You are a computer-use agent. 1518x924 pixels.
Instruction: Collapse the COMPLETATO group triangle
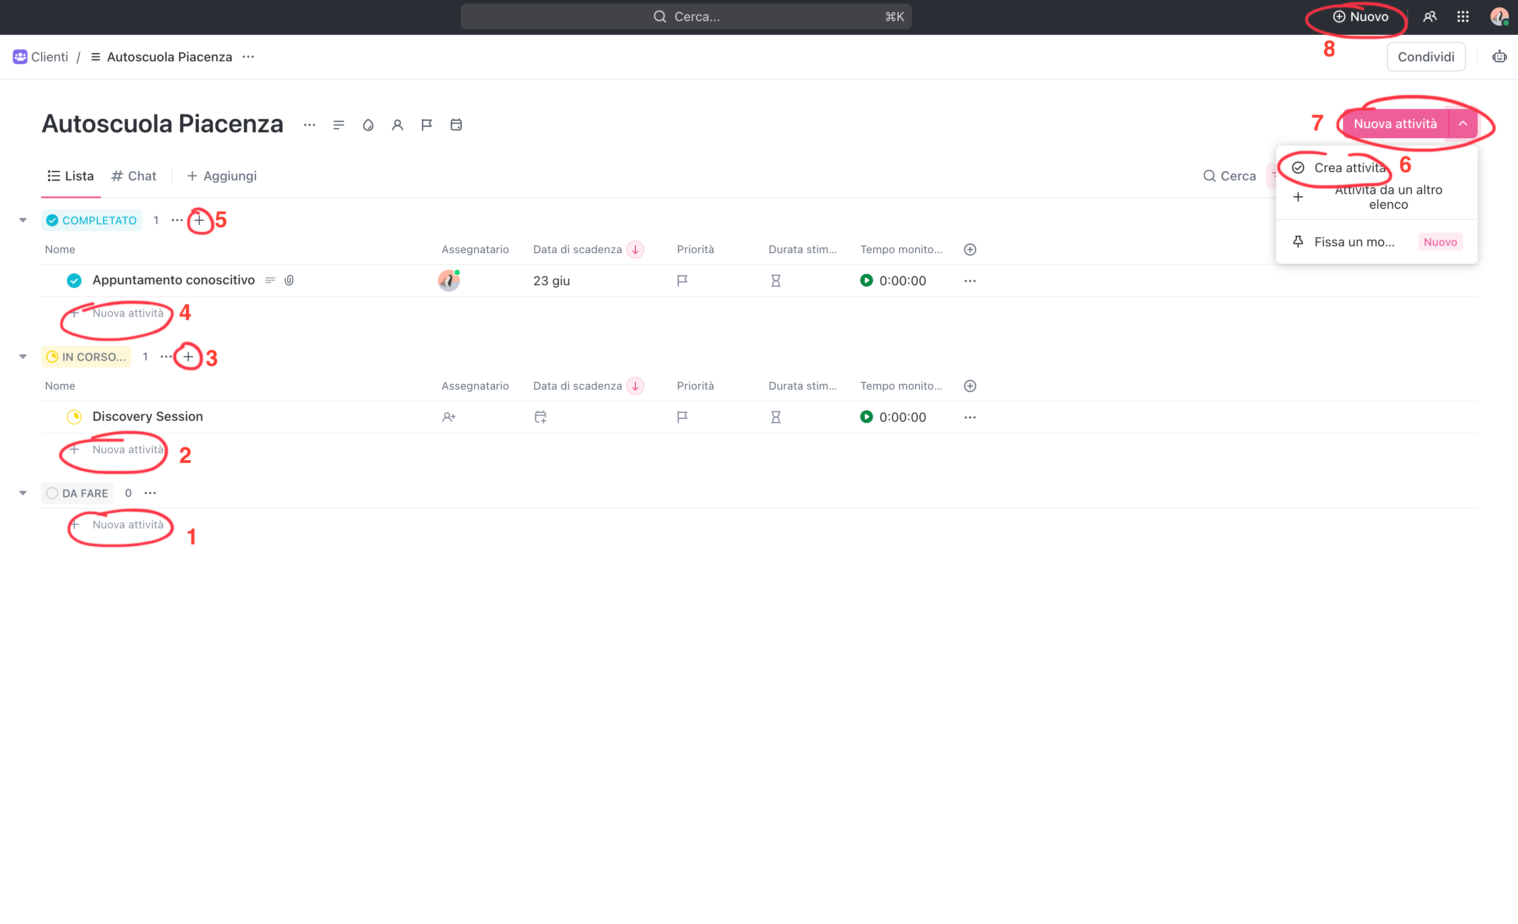click(x=23, y=220)
